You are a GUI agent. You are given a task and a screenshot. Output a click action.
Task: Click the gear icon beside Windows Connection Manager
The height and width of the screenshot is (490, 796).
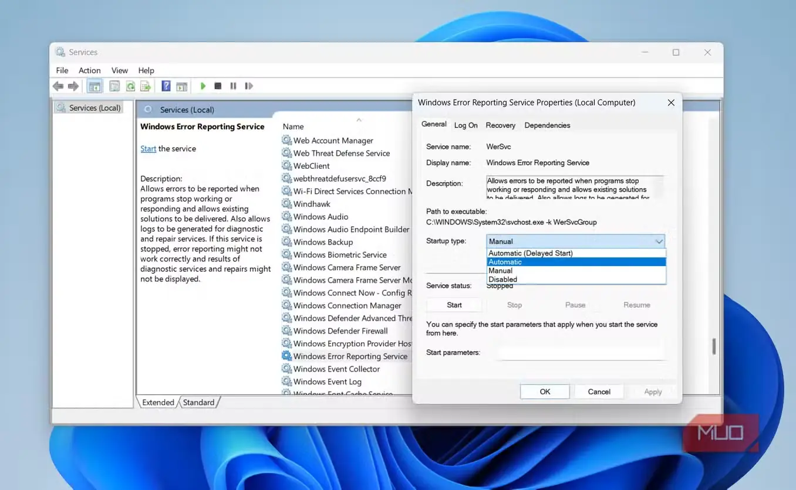(x=286, y=305)
